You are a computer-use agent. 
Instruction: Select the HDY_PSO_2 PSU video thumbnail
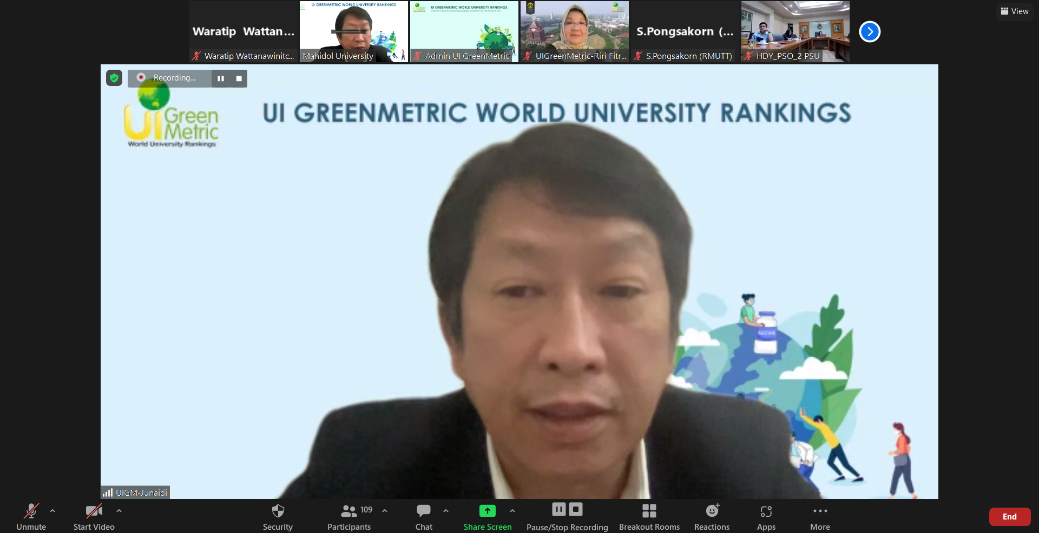pos(795,31)
